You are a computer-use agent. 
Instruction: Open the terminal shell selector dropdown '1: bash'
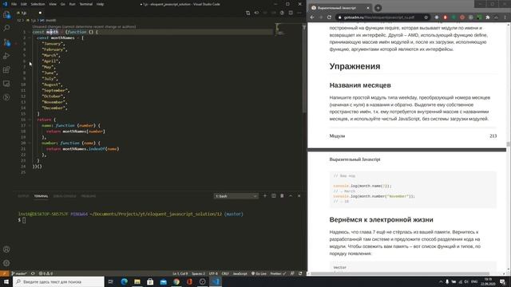click(x=236, y=196)
